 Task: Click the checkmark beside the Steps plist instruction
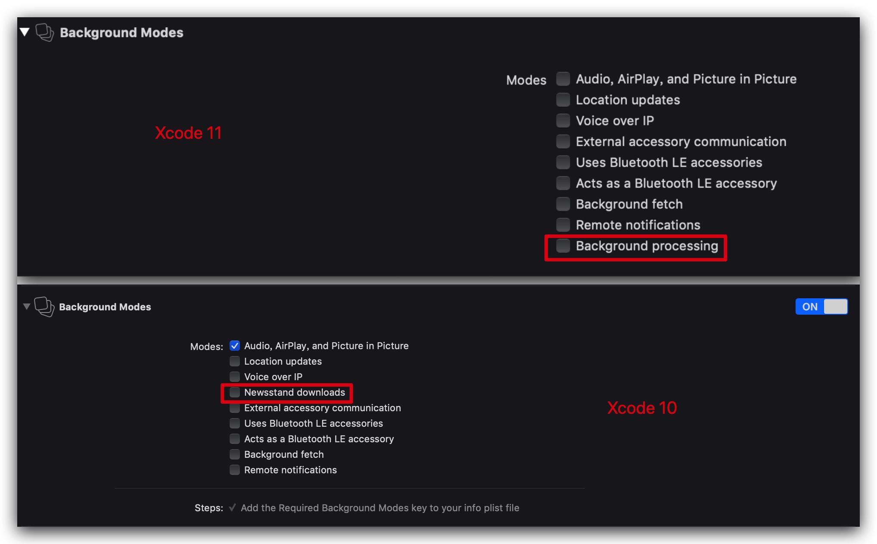pyautogui.click(x=232, y=508)
